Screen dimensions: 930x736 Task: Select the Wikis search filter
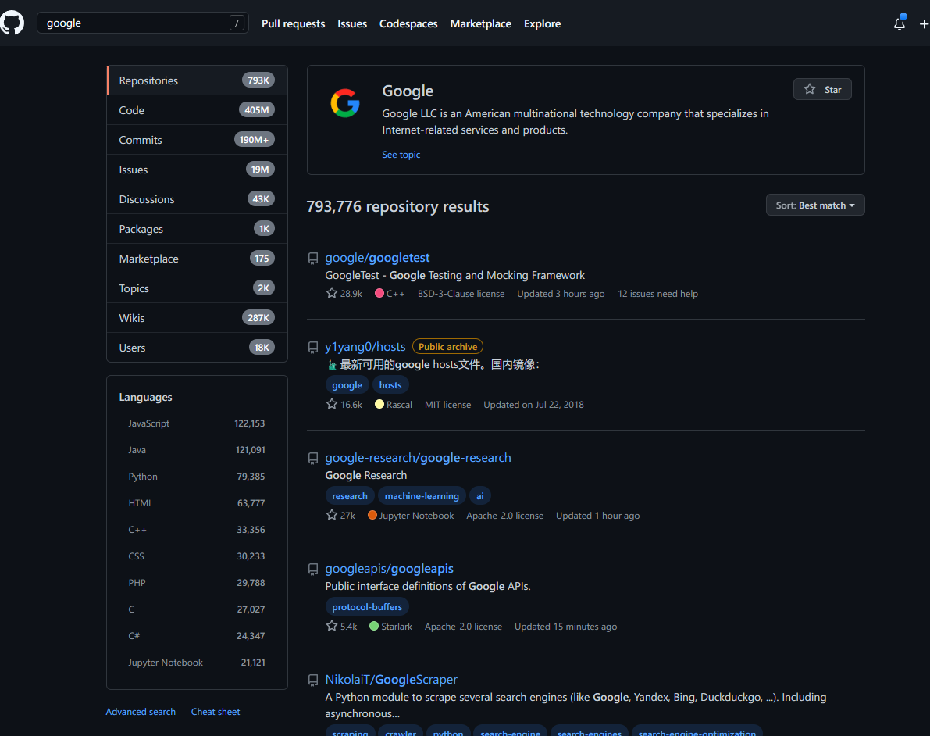click(x=197, y=317)
